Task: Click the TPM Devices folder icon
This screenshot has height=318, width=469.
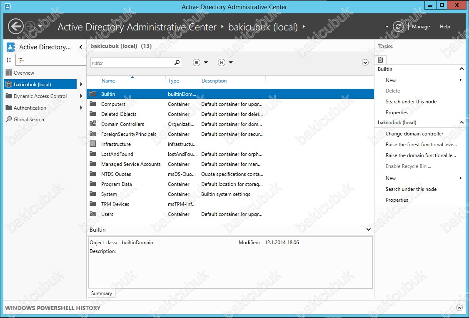Action: 93,204
